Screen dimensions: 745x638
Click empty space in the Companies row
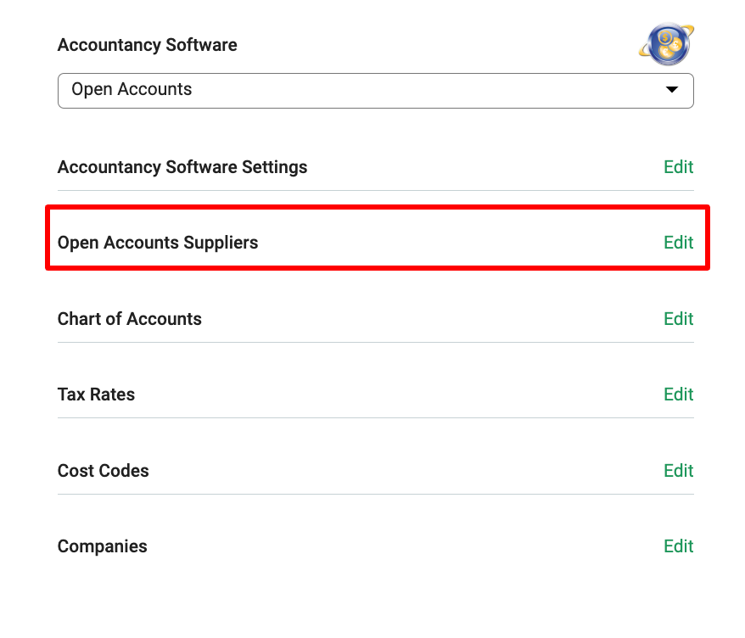coord(404,546)
